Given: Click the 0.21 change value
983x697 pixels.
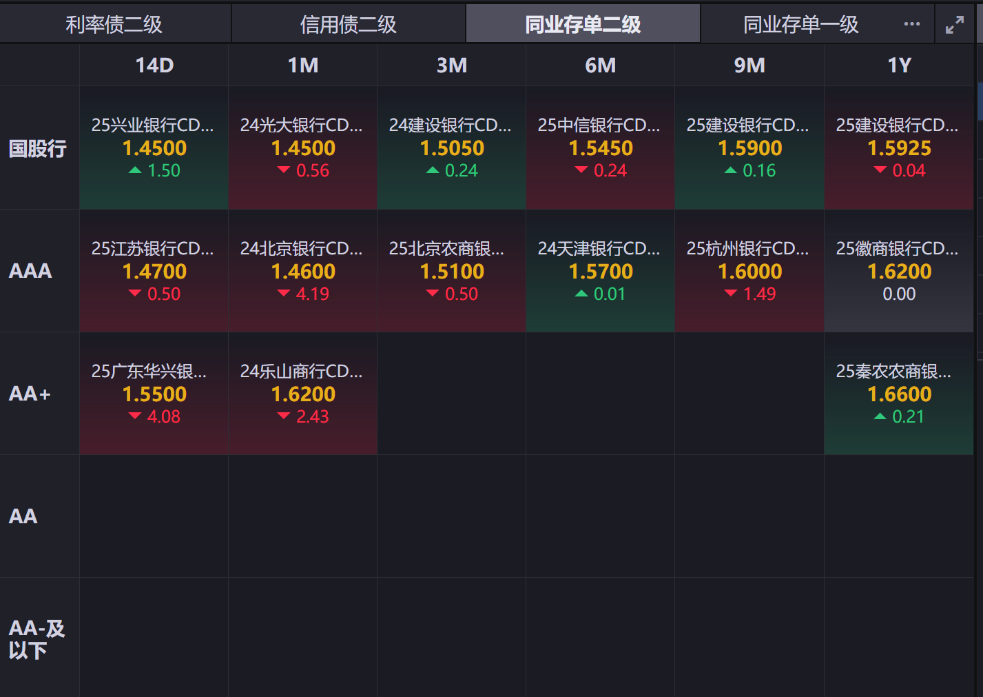Looking at the screenshot, I should (908, 416).
